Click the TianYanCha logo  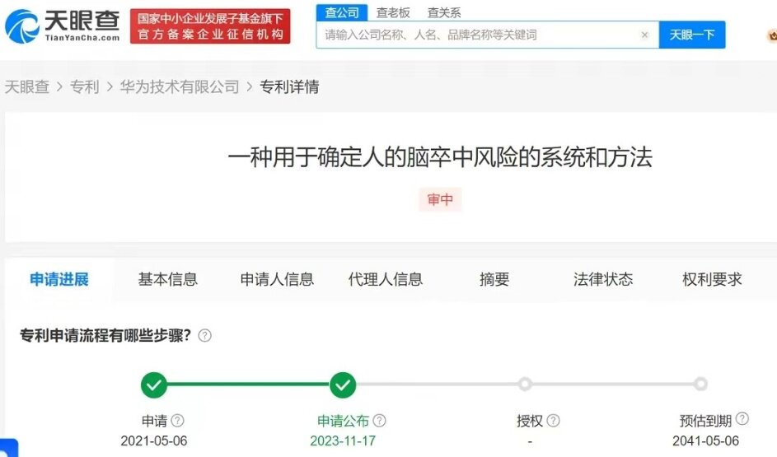click(x=63, y=26)
